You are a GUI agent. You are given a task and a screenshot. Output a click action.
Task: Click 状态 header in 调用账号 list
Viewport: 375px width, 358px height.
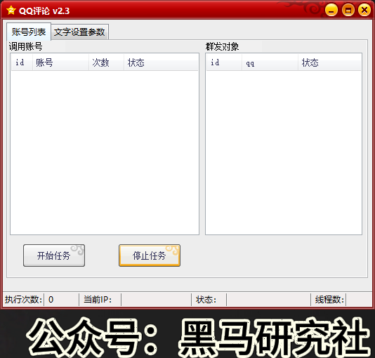pos(161,62)
